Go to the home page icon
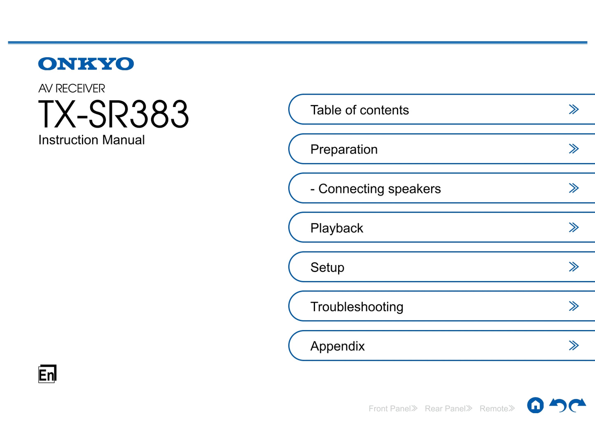 tap(535, 405)
